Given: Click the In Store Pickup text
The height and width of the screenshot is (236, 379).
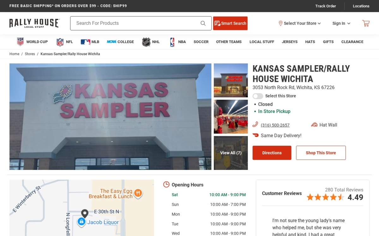Looking at the screenshot, I should click(274, 111).
